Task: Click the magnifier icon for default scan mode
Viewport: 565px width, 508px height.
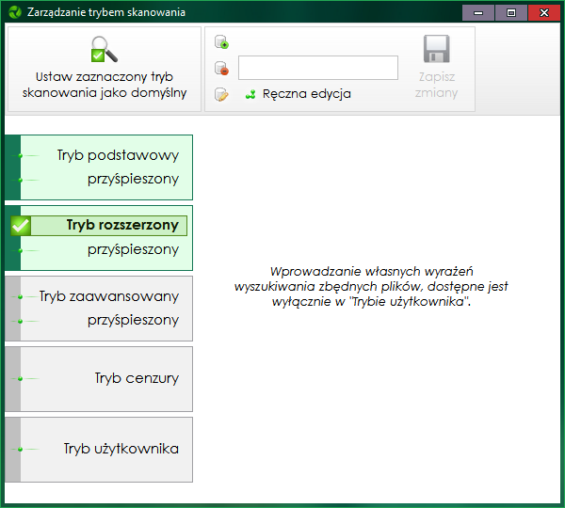Action: [104, 50]
